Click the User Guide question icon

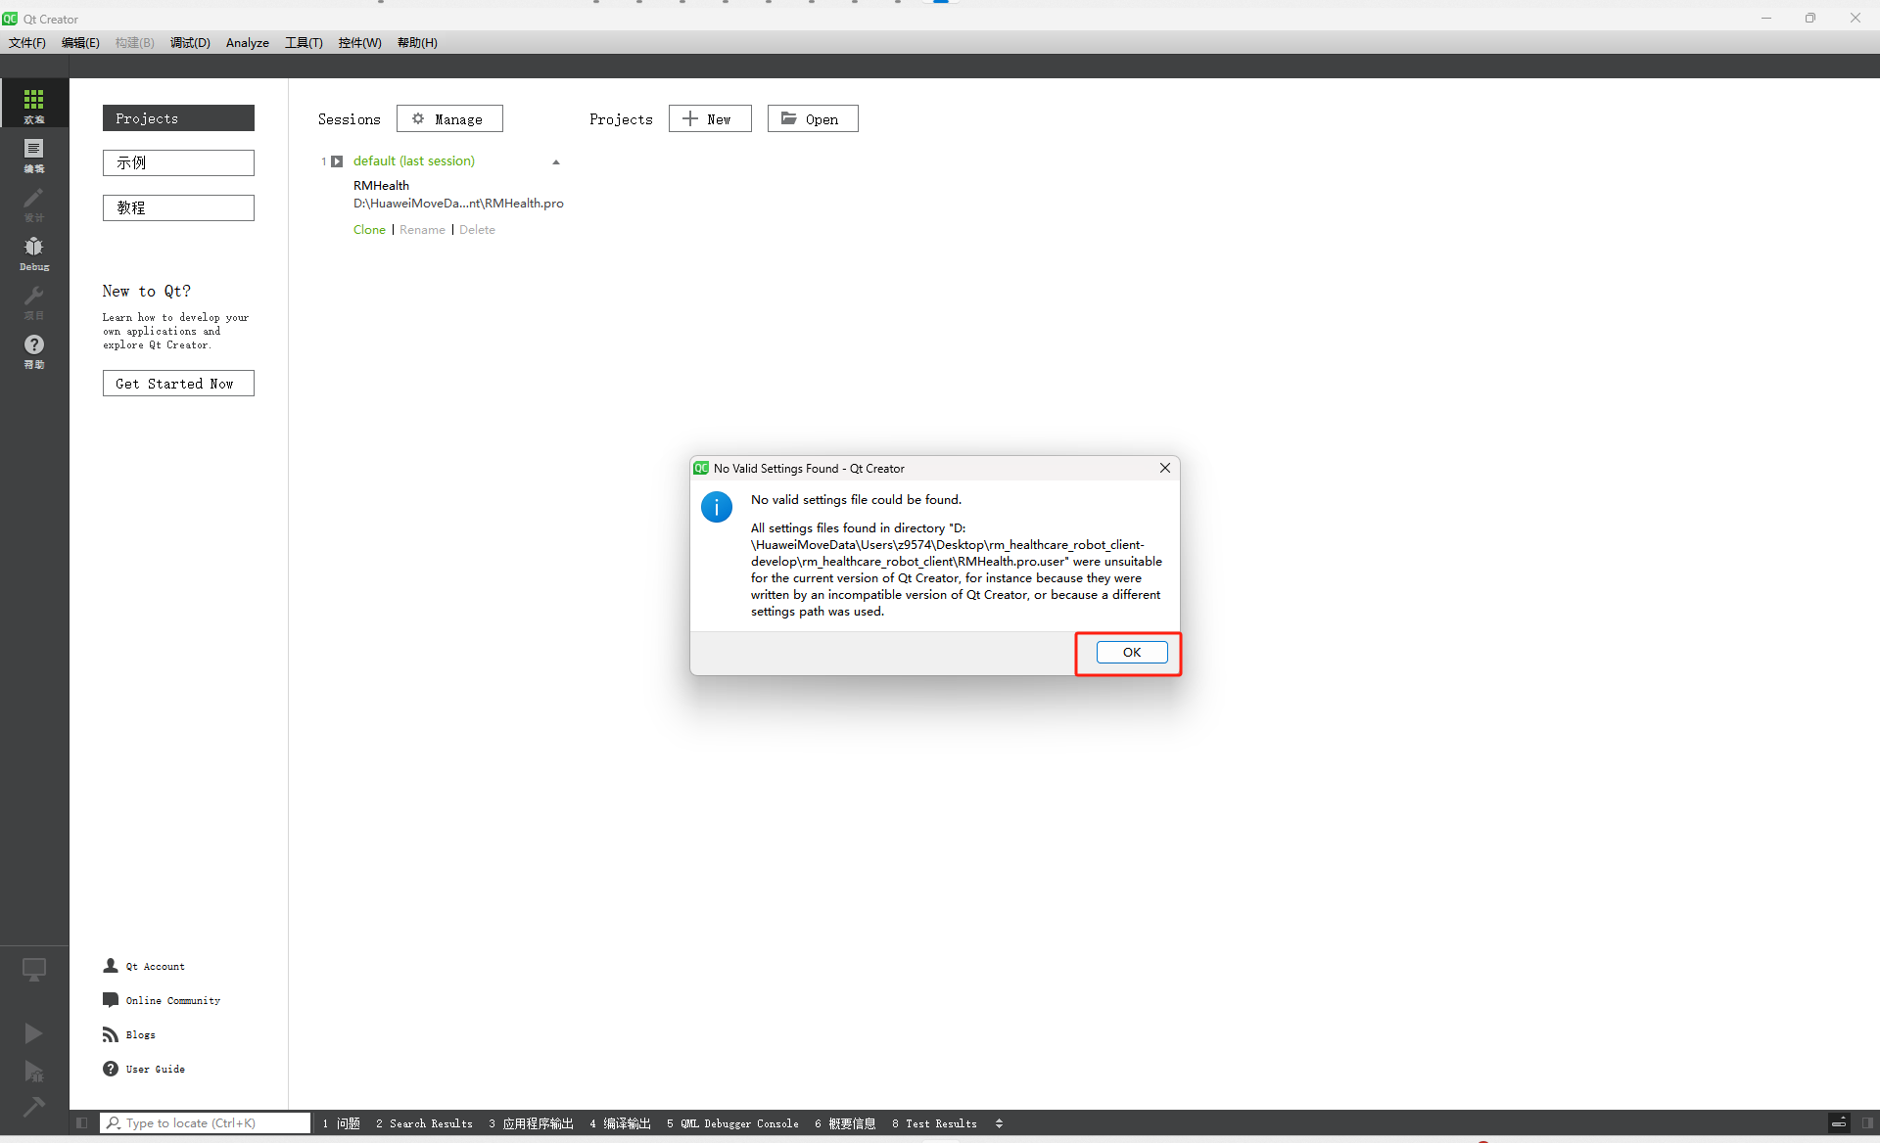pos(111,1069)
